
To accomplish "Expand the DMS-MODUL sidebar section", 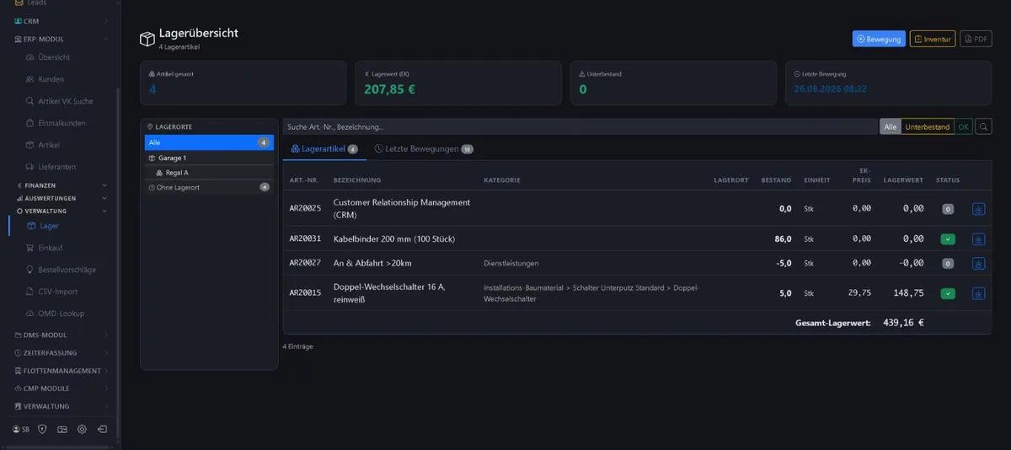I will pyautogui.click(x=61, y=335).
